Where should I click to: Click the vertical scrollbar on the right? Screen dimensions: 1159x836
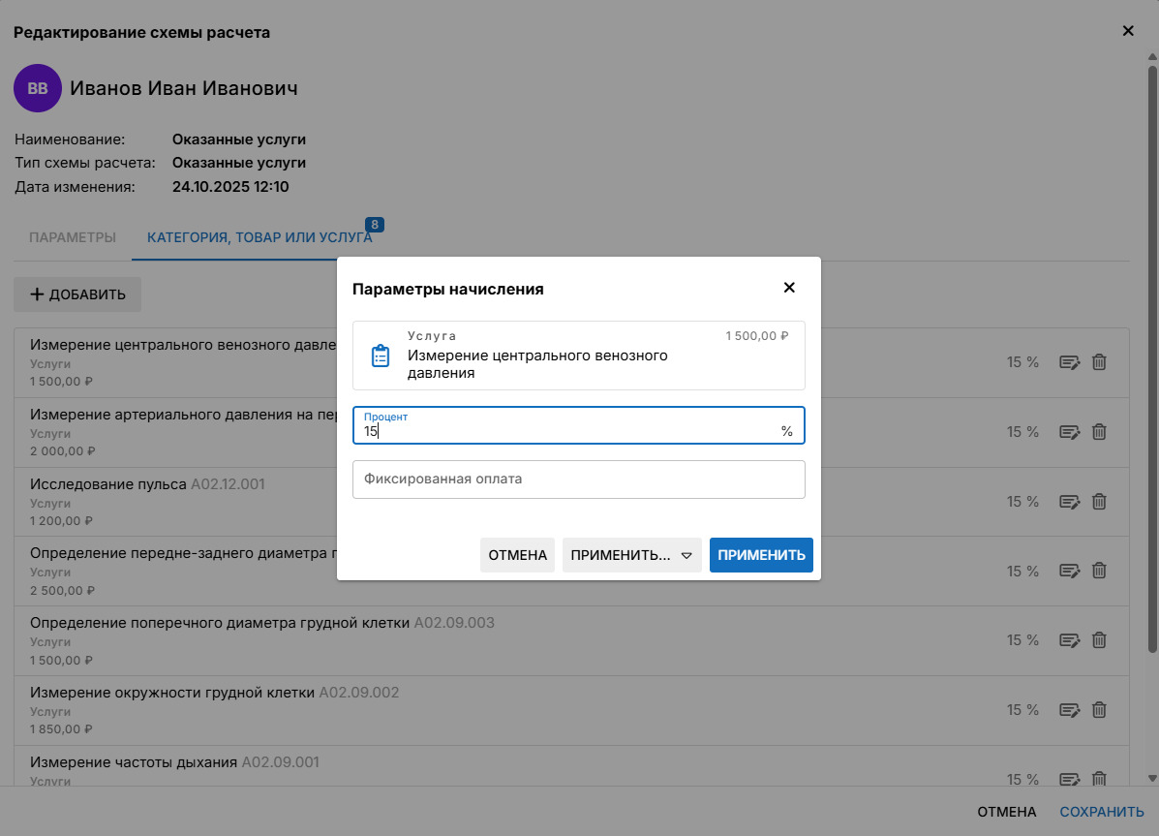pos(1151,358)
